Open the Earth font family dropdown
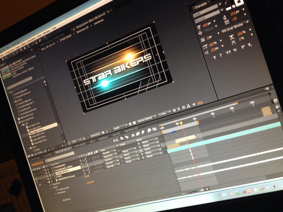Image resolution: width=283 pixels, height=212 pixels. click(207, 10)
